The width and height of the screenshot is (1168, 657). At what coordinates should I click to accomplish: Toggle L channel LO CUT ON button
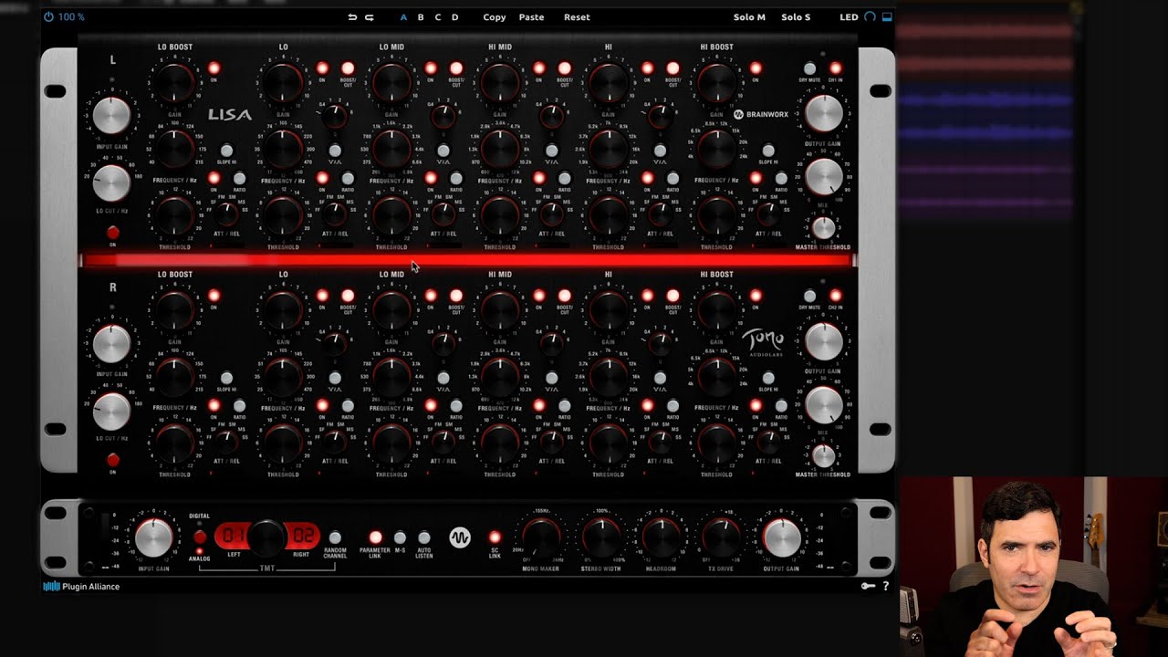click(x=113, y=233)
